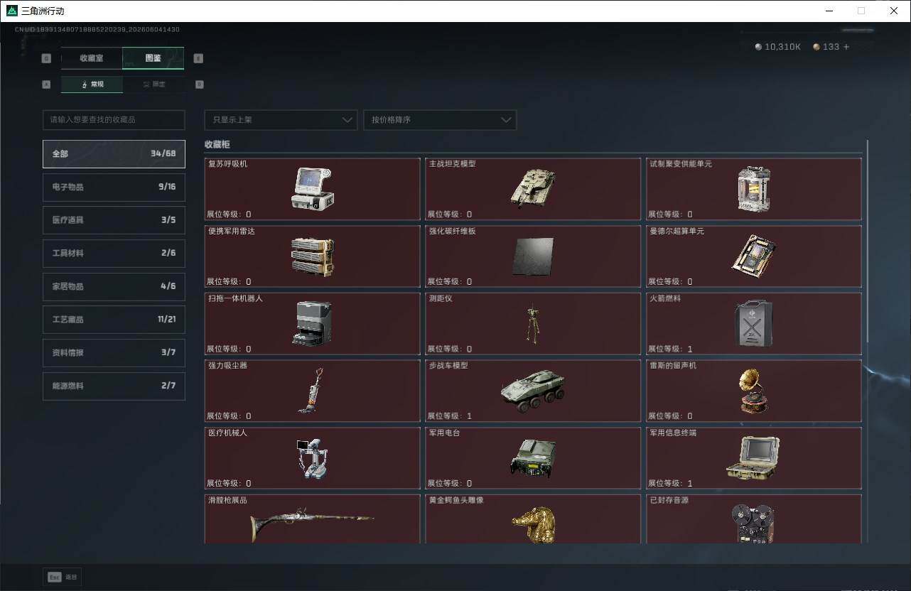Select the 全部 34/68 category
The image size is (911, 591).
[114, 153]
